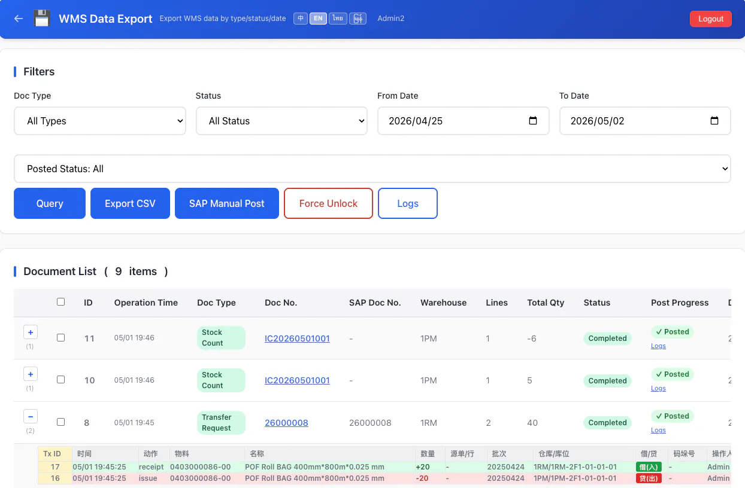
Task: Click Stock Count badge in row 11
Action: point(221,338)
